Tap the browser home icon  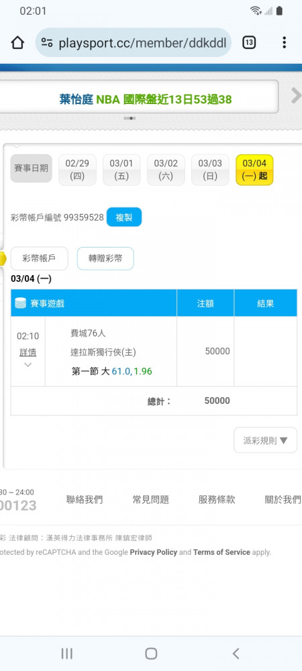coord(17,43)
